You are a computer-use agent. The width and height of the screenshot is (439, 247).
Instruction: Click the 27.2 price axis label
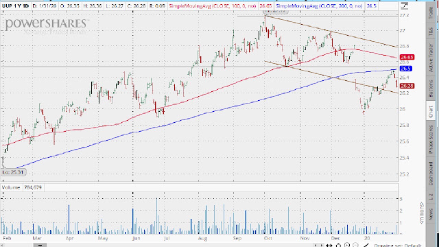404,15
